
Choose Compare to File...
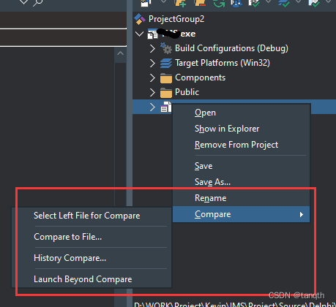click(x=92, y=237)
